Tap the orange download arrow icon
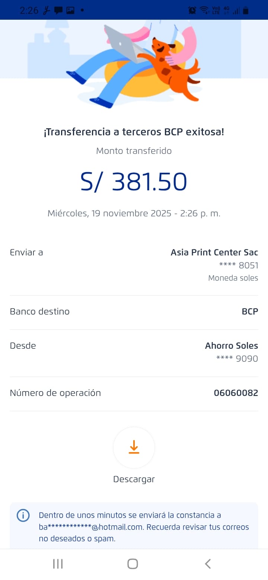Viewport: 268px width, 580px height. pyautogui.click(x=134, y=447)
